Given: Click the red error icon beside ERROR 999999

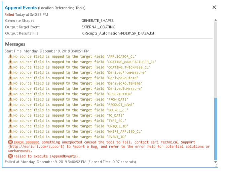Looking at the screenshot, I should point(10,143).
